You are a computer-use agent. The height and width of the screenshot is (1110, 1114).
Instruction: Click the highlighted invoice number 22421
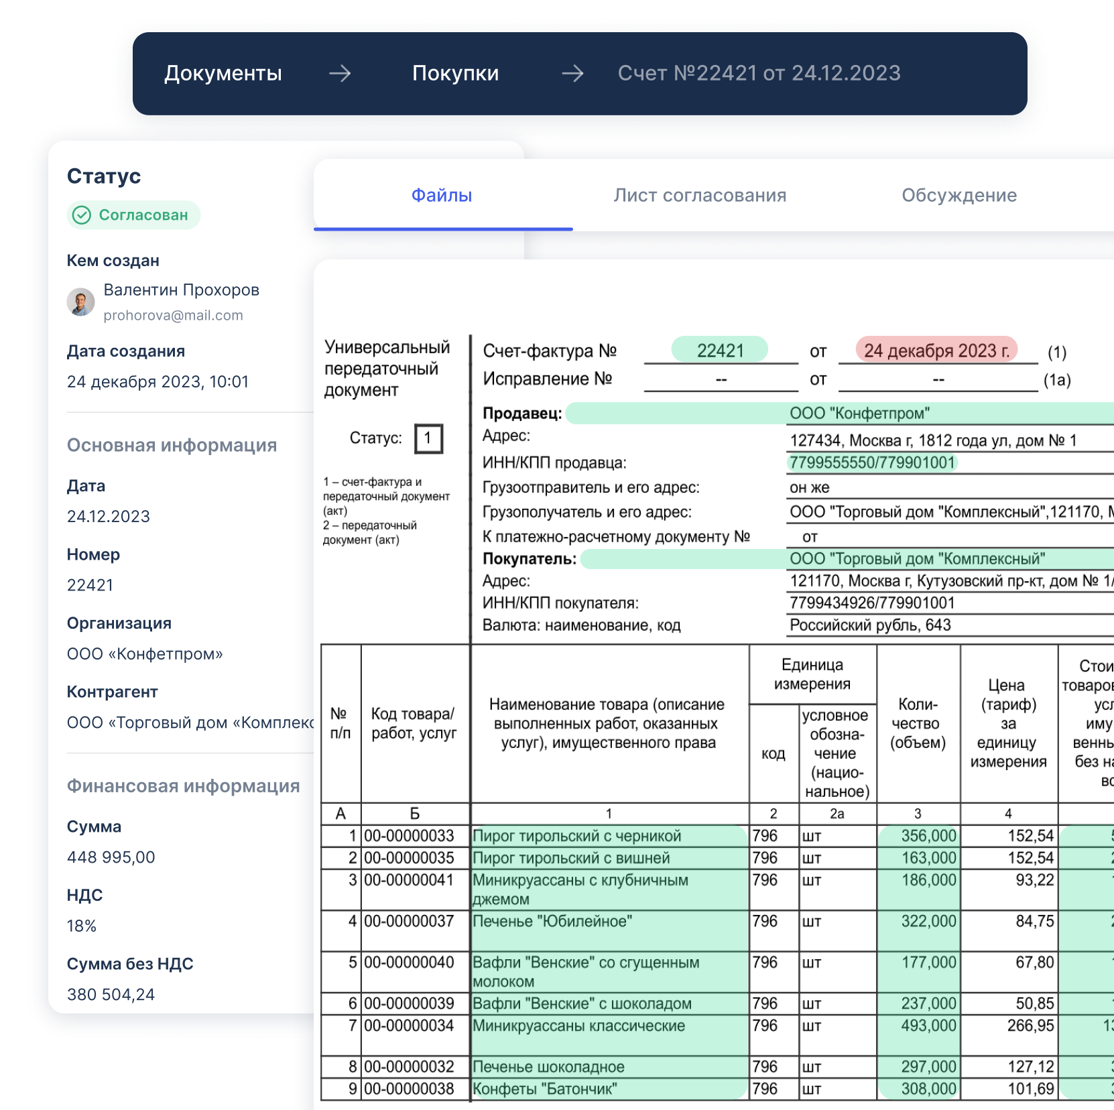(x=720, y=351)
